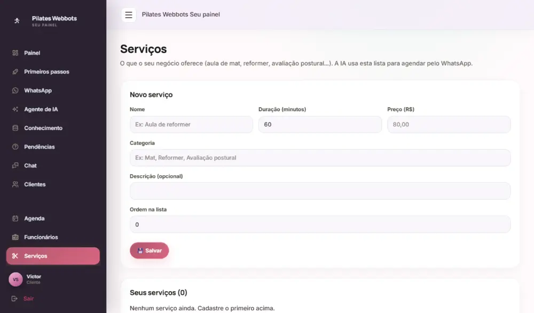Focus the Nome input field
The image size is (534, 313).
[191, 124]
